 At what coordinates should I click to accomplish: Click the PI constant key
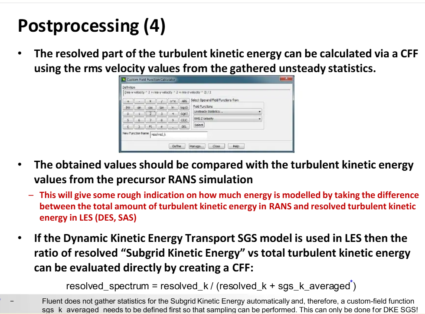pyautogui.click(x=150, y=126)
